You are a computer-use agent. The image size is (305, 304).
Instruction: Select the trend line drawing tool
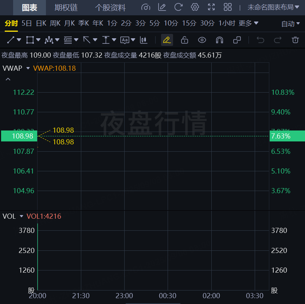(x=11, y=40)
